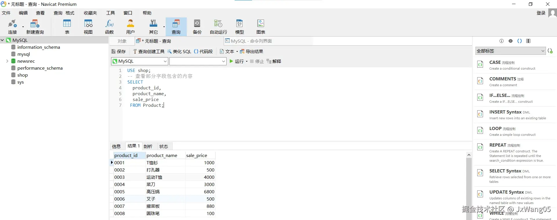Collapse the MySQL connection tree
The height and width of the screenshot is (220, 557).
point(2,40)
